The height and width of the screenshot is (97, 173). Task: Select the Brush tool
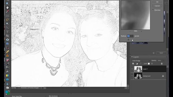[7, 64]
